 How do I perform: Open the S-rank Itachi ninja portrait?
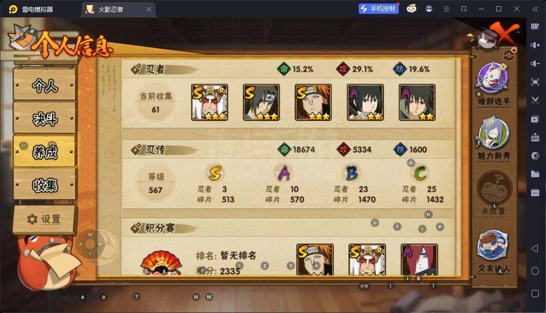click(x=261, y=102)
